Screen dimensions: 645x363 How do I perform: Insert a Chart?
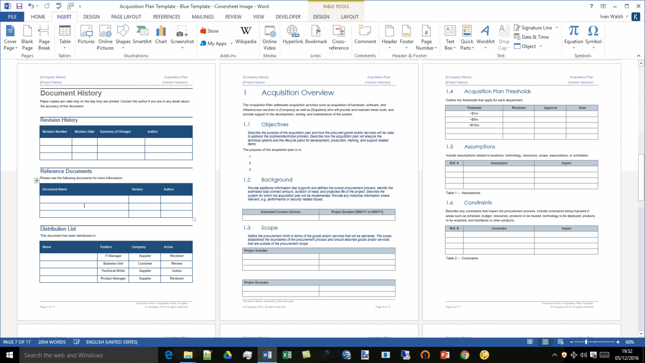(160, 37)
